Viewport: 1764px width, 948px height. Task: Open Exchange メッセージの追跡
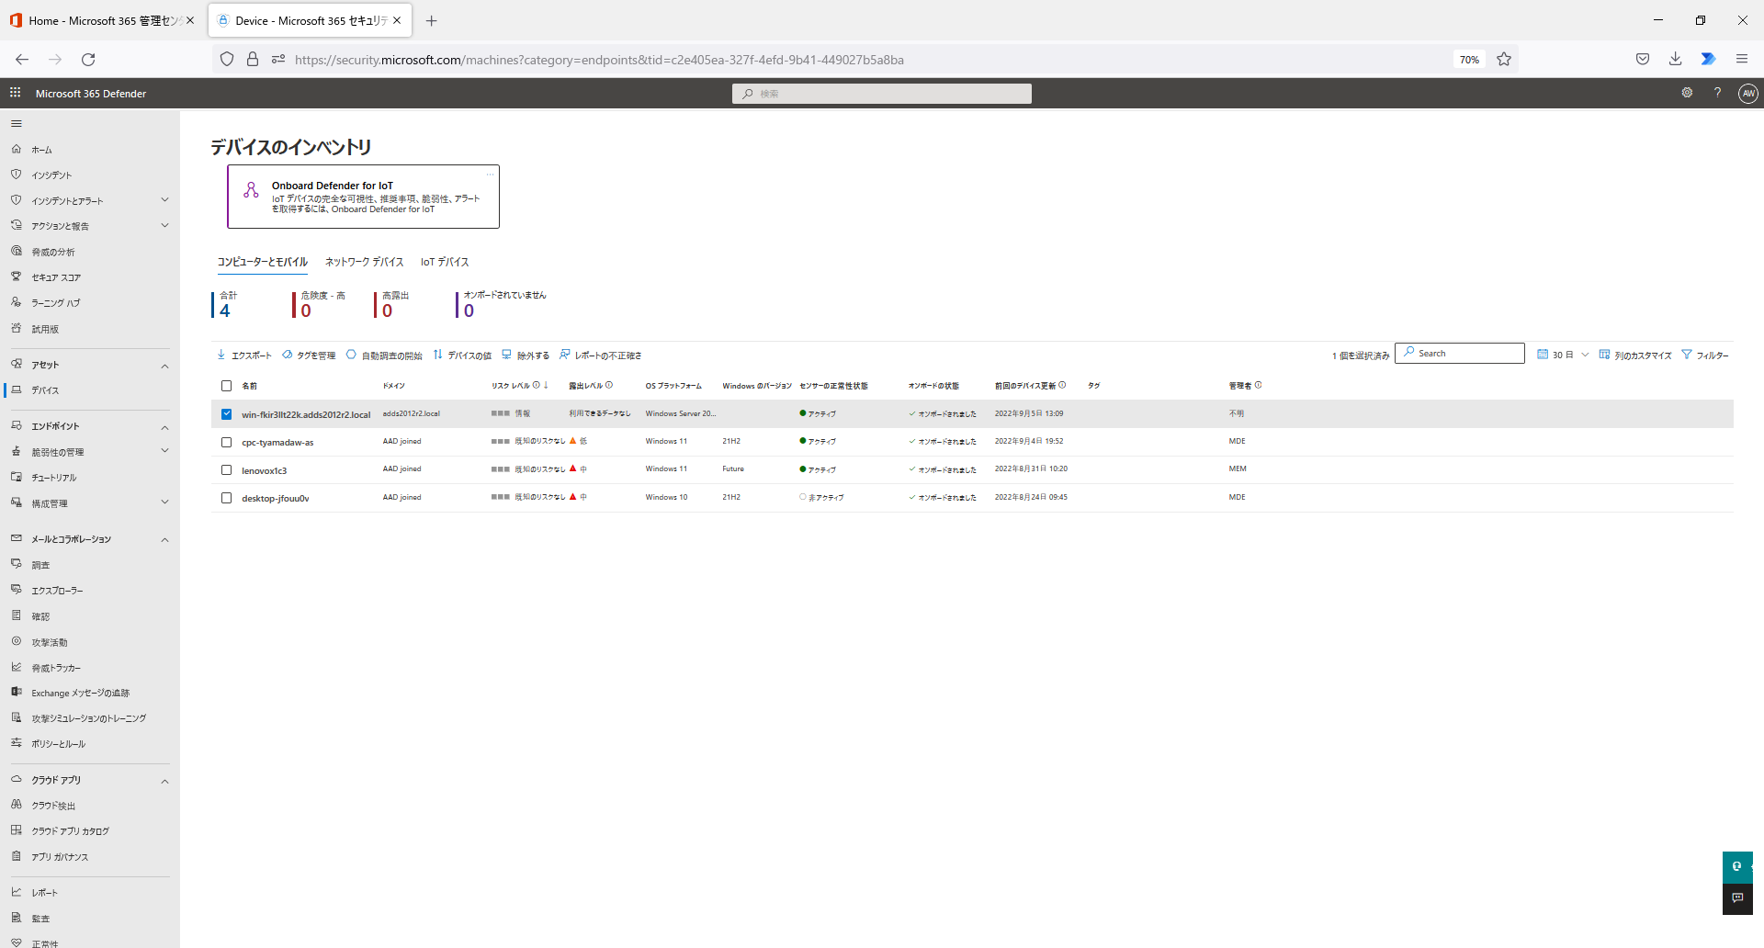pos(80,693)
